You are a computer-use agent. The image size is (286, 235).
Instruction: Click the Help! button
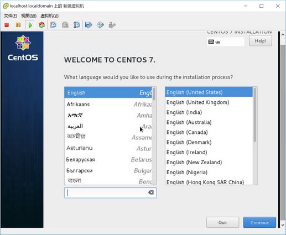coord(261,41)
